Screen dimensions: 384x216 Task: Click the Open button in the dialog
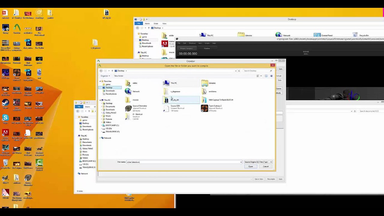[x=250, y=166]
